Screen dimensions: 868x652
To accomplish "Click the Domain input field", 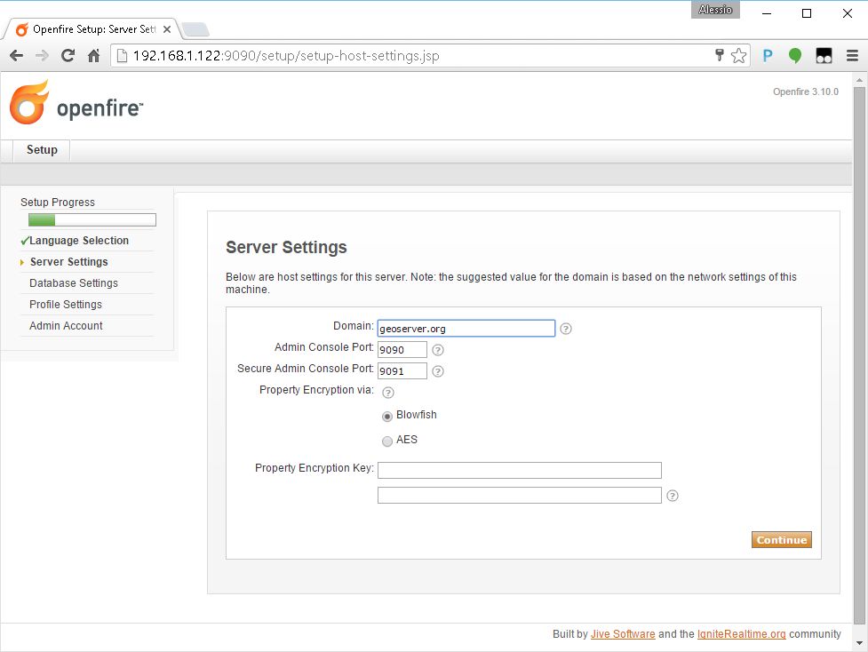I will click(x=466, y=329).
